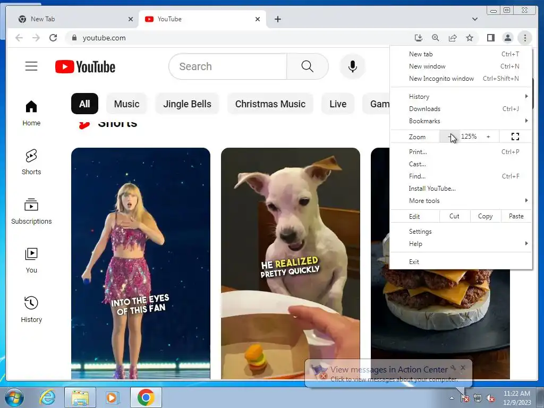Screen dimensions: 544x408
Task: Expand the Help submenu
Action: point(462,243)
